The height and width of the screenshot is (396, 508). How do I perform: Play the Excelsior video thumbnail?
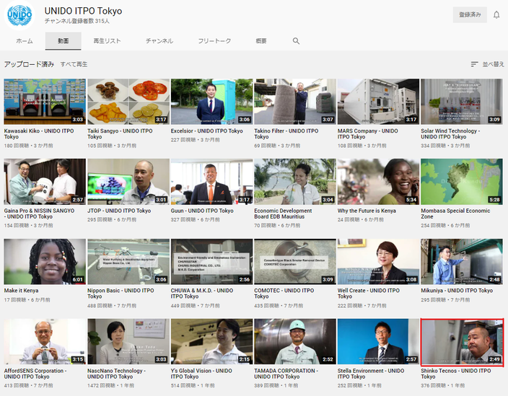[x=211, y=102]
